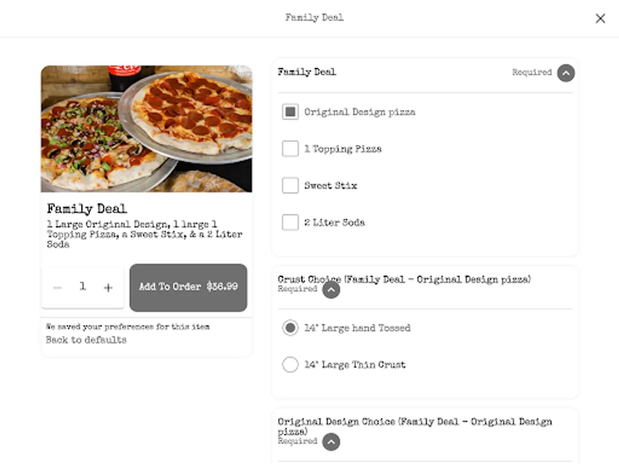Collapse the Family Deal options section
Image resolution: width=619 pixels, height=464 pixels.
pyautogui.click(x=566, y=73)
